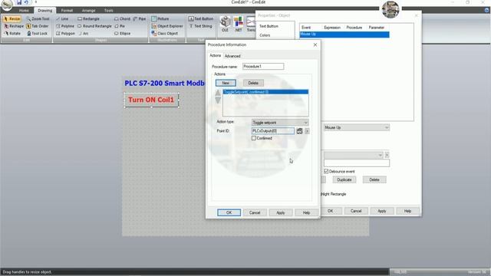This screenshot has height=276, width=491.
Task: Click Delete in the Properties dialog
Action: [374, 179]
